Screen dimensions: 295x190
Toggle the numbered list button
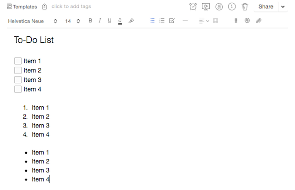162,20
